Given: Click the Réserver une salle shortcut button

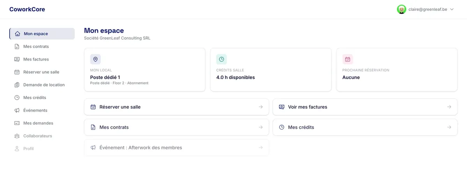Looking at the screenshot, I should [177, 107].
